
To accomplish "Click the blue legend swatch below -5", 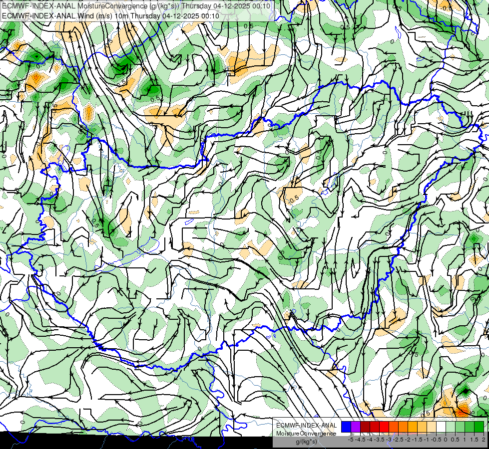I will coord(346,427).
